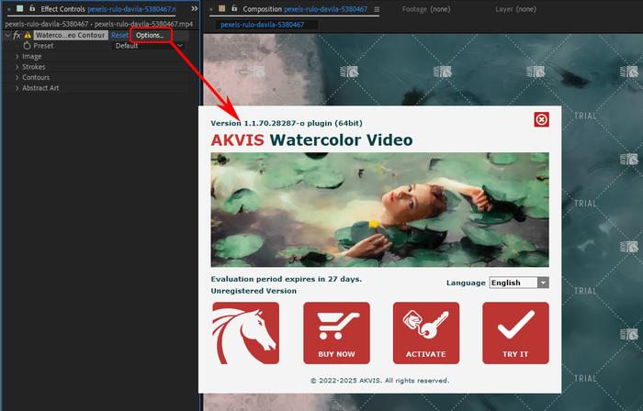Click the layer source name pexels-rulo-davila-5380467.mp4
Image resolution: width=643 pixels, height=411 pixels.
[x=143, y=24]
